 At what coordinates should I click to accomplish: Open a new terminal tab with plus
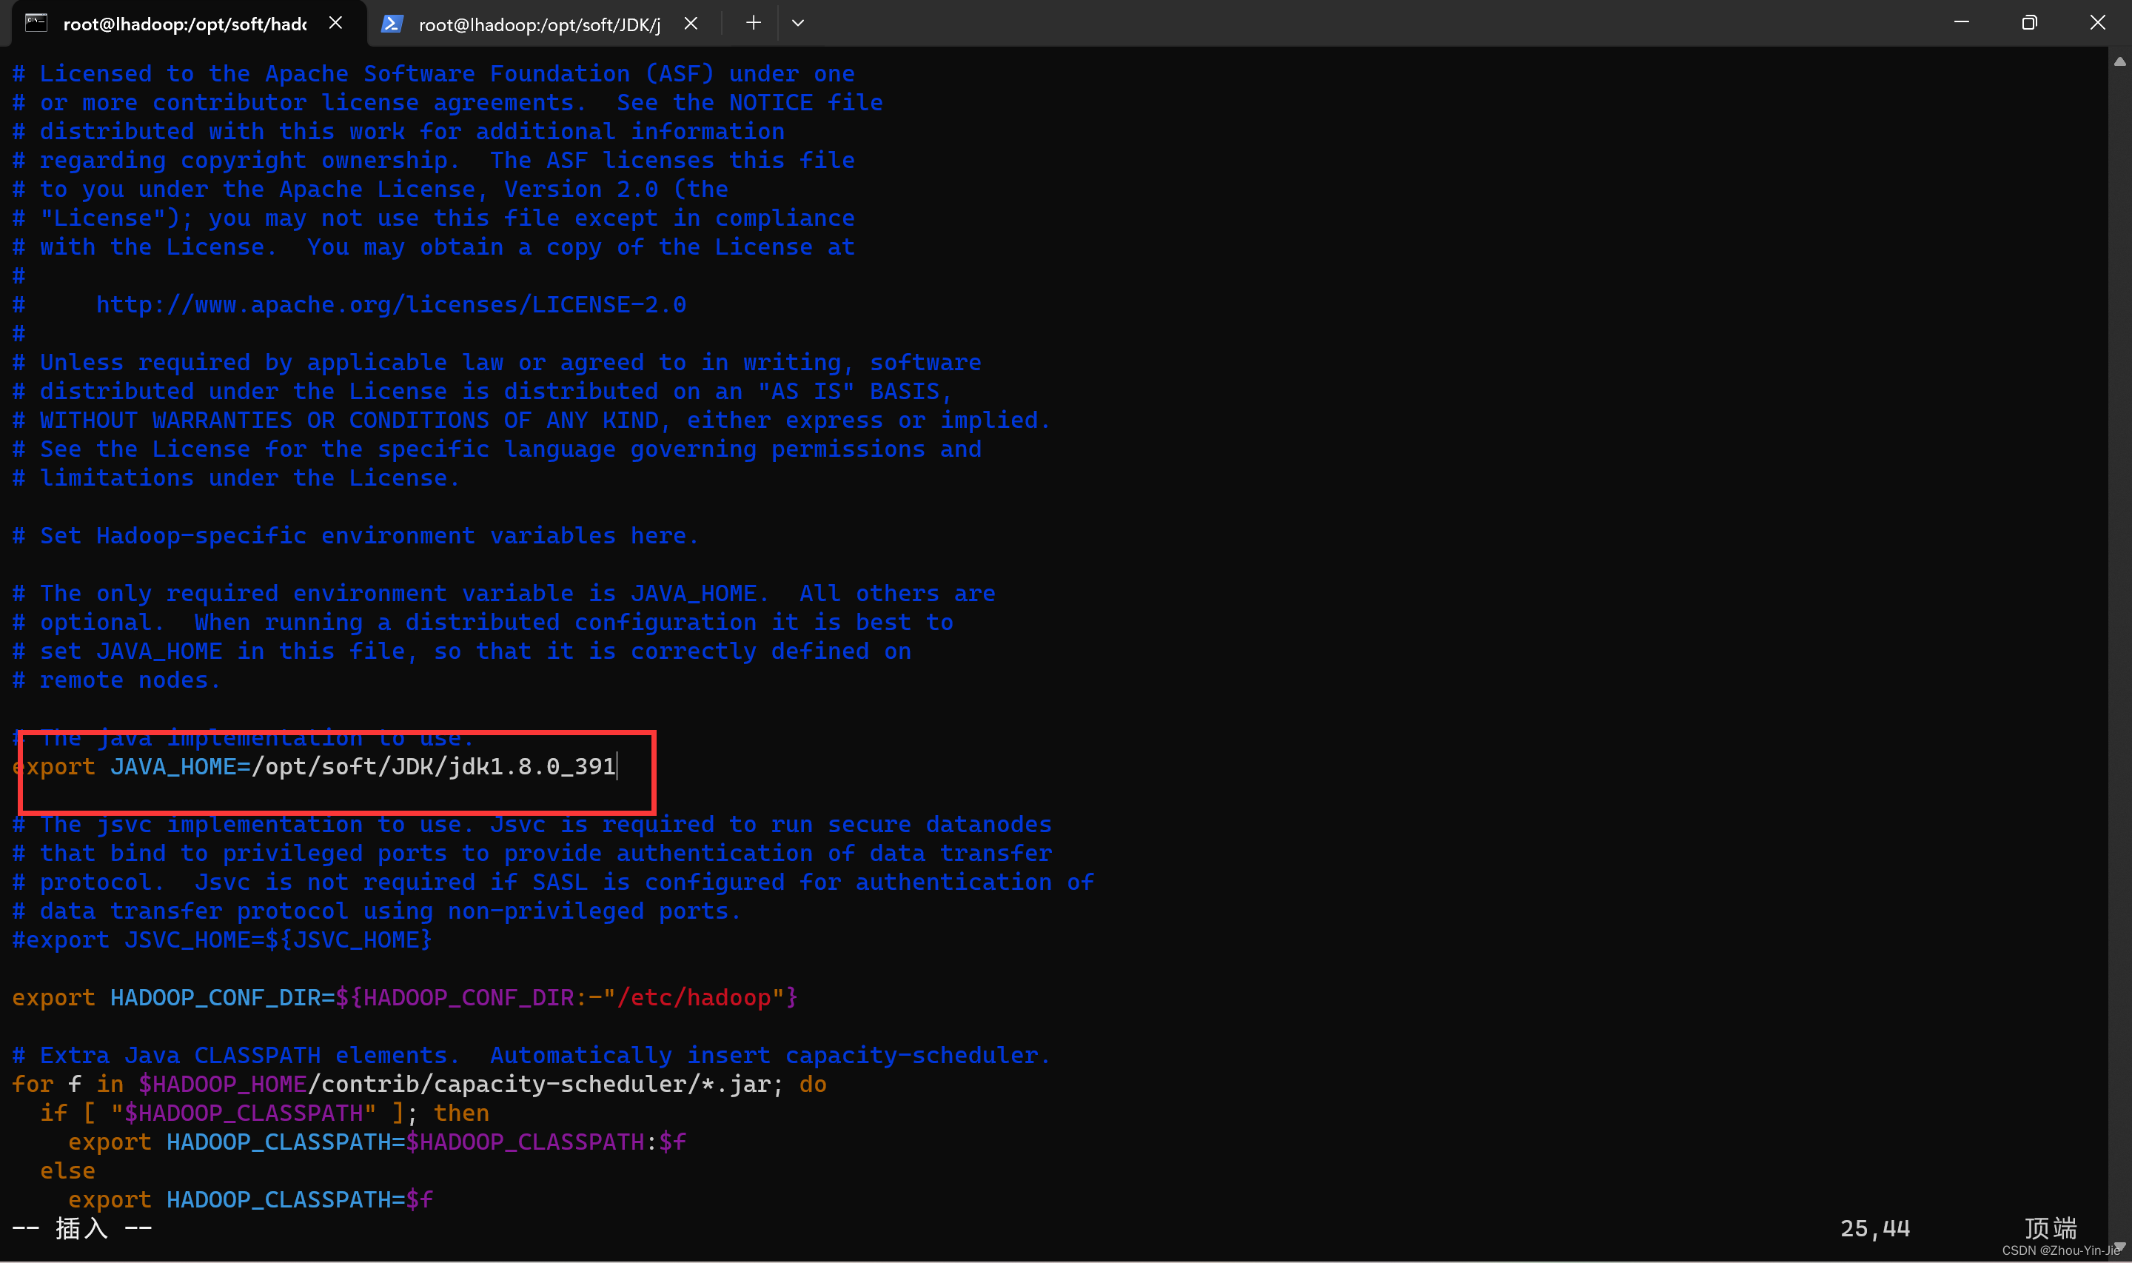(x=753, y=23)
